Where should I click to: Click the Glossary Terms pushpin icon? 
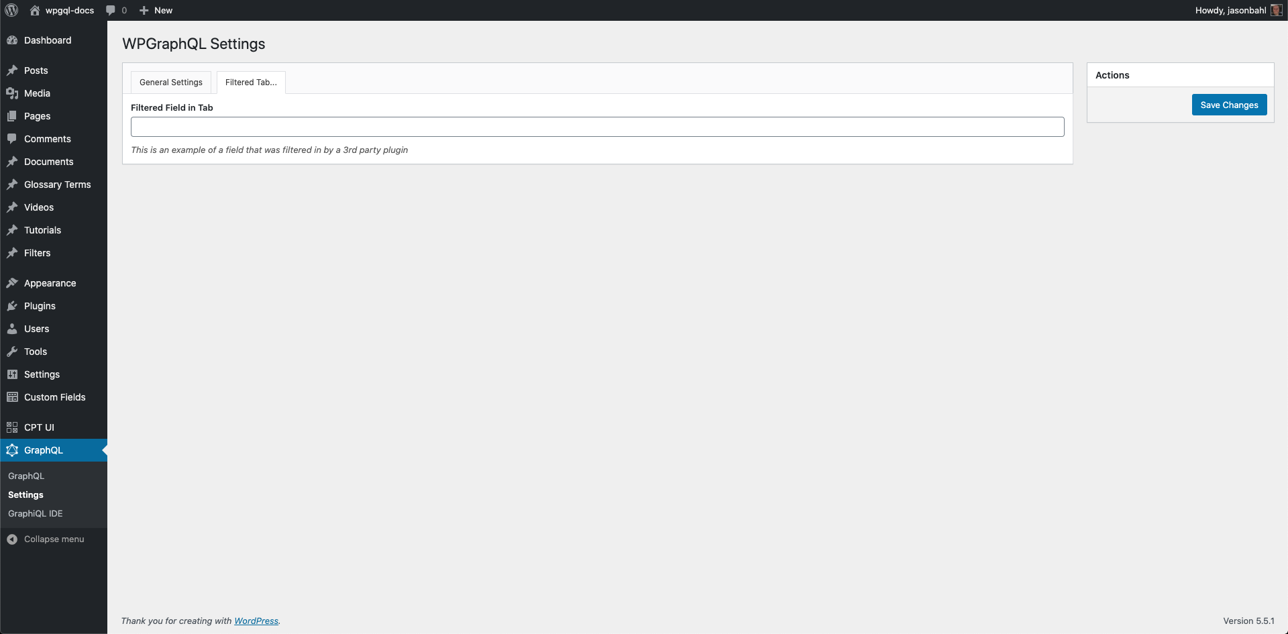click(x=12, y=184)
